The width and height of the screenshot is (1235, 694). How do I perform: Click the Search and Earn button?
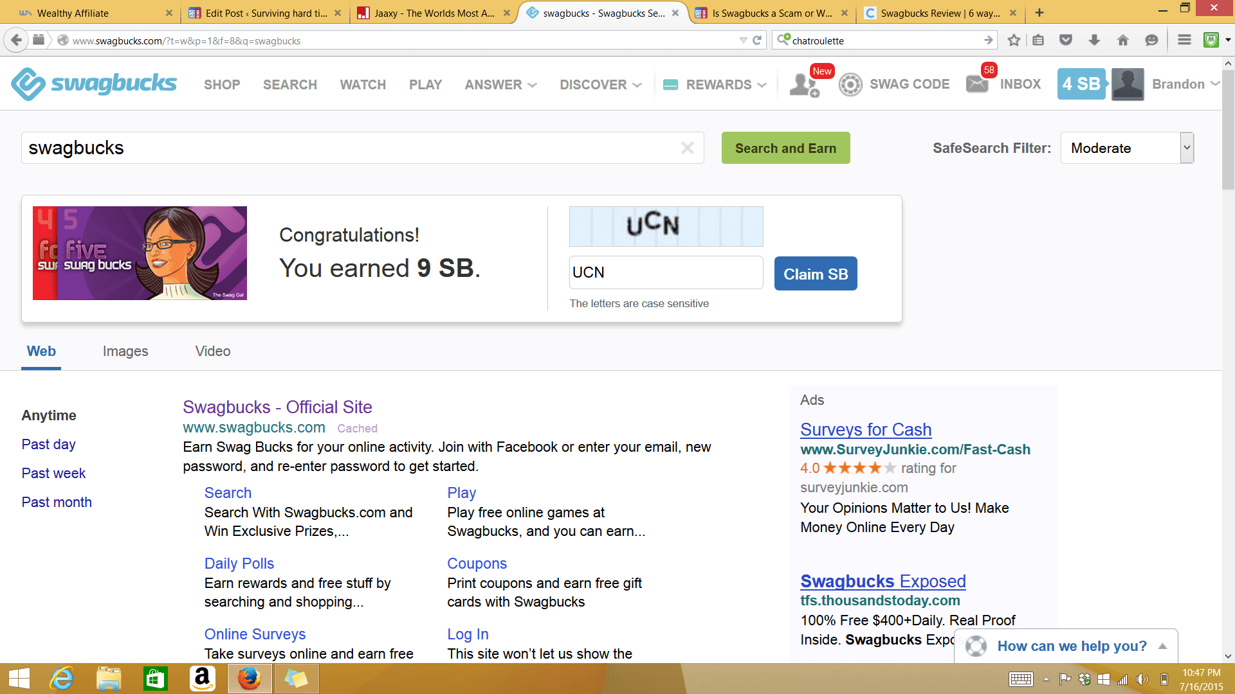tap(785, 148)
